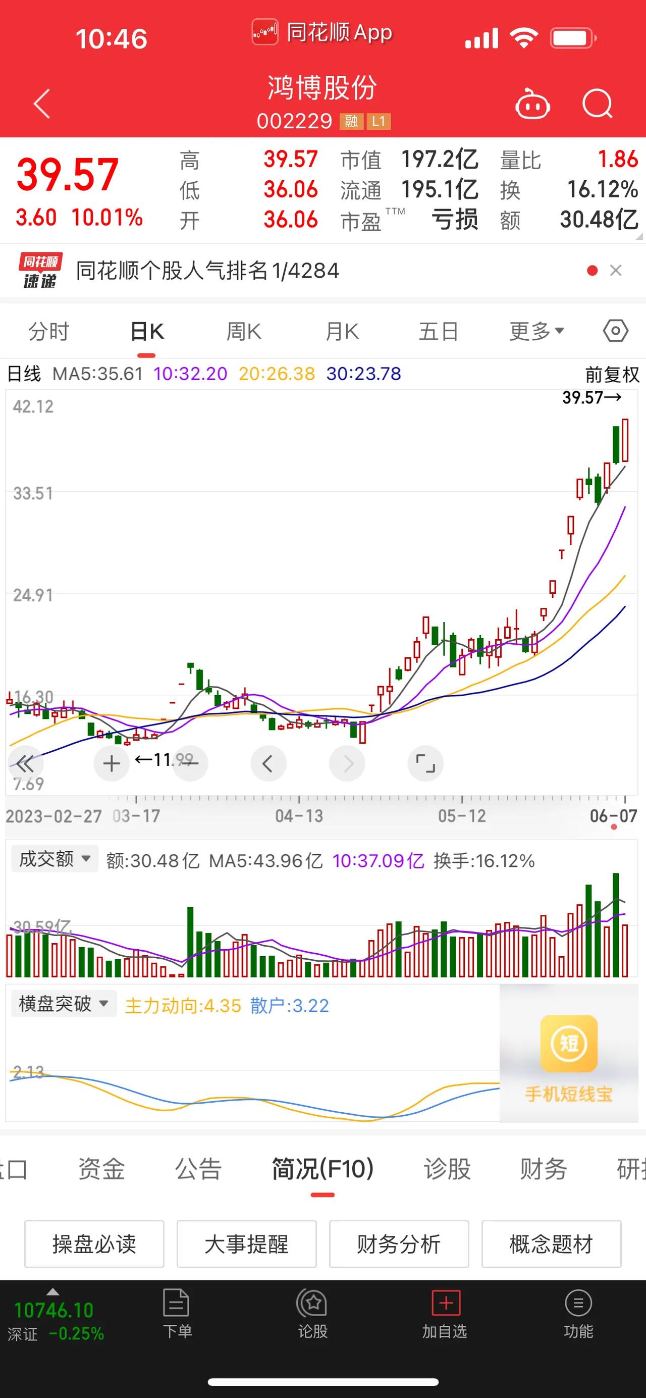
Task: Expand 深证 index ticker arrow
Action: (52, 1291)
